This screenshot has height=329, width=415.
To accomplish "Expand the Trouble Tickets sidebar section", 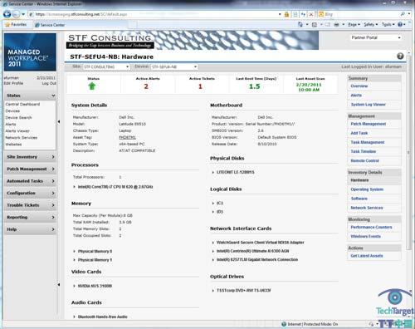I will coord(30,205).
